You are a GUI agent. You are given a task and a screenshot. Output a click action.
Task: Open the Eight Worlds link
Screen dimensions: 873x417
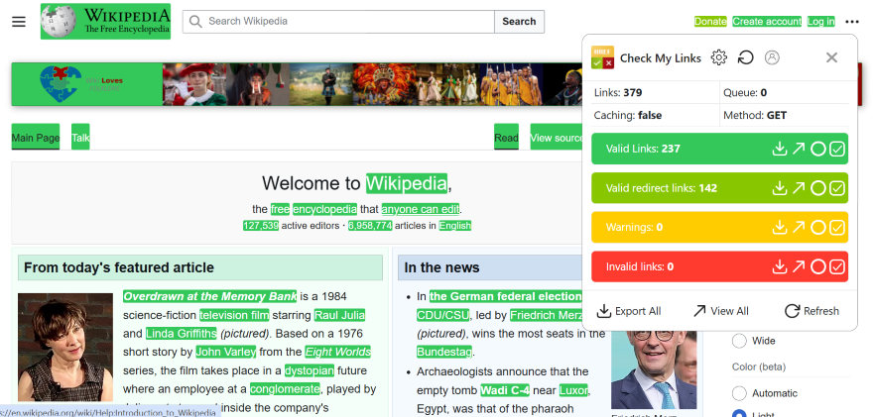point(338,352)
